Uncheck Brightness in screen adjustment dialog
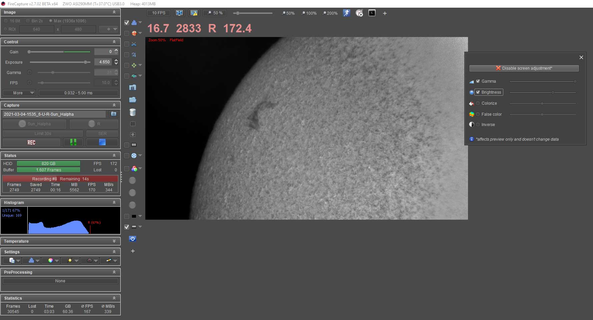Viewport: 593px width, 320px height. pyautogui.click(x=478, y=92)
